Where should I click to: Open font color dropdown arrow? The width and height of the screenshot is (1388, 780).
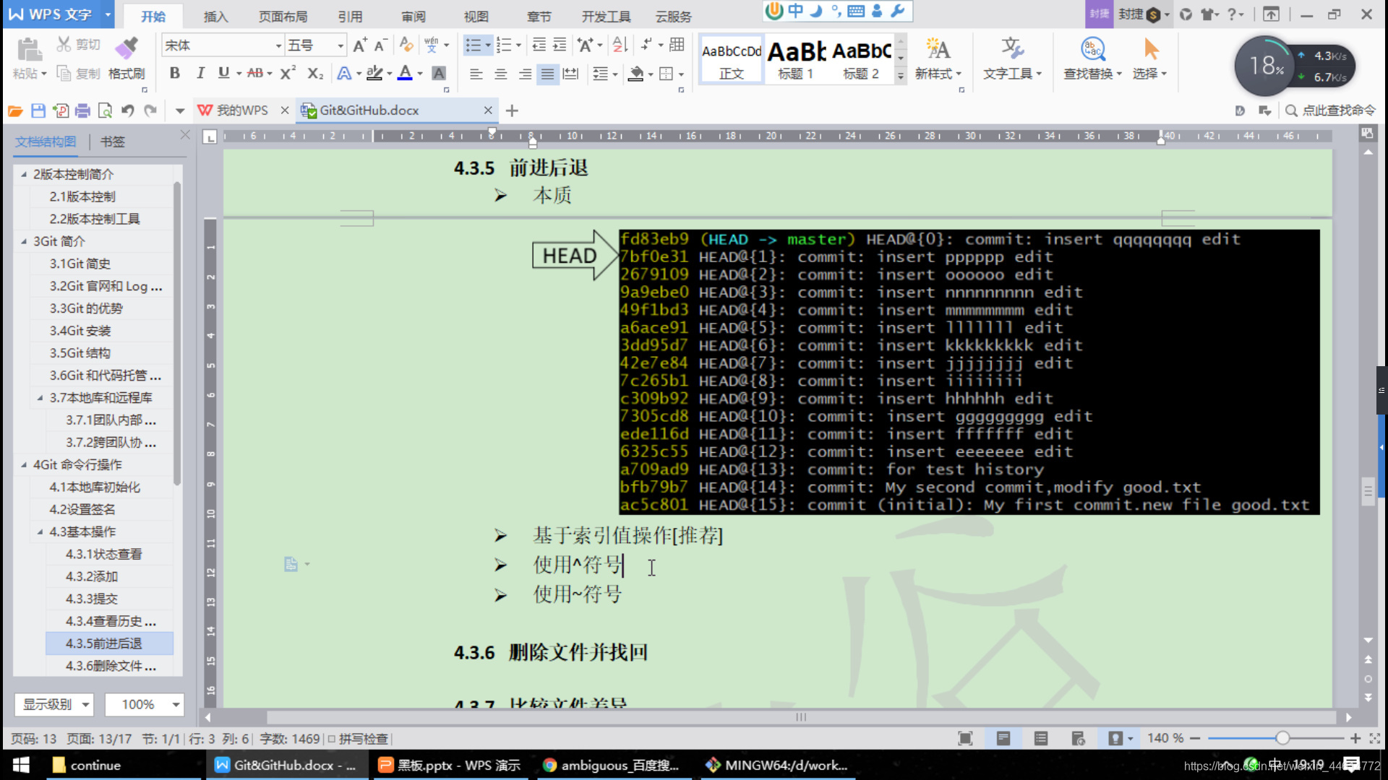click(x=420, y=74)
